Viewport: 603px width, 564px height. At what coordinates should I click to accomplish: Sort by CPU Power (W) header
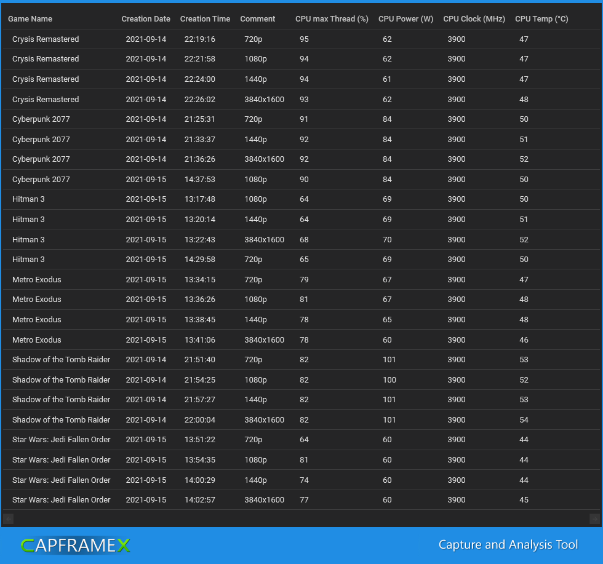(405, 19)
